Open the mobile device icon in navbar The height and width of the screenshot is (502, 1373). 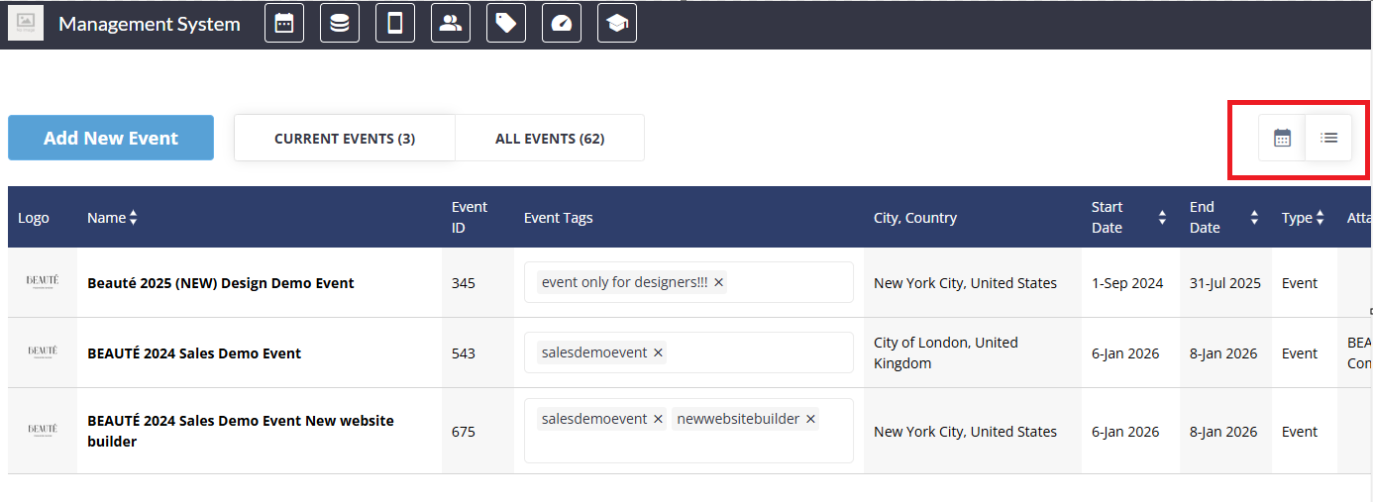tap(395, 24)
